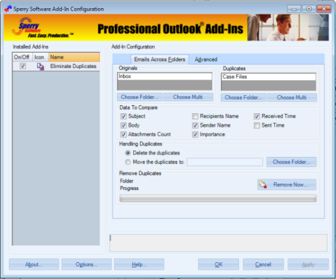Click Choose Multi under Originals
This screenshot has width=336, height=279.
coord(188,97)
